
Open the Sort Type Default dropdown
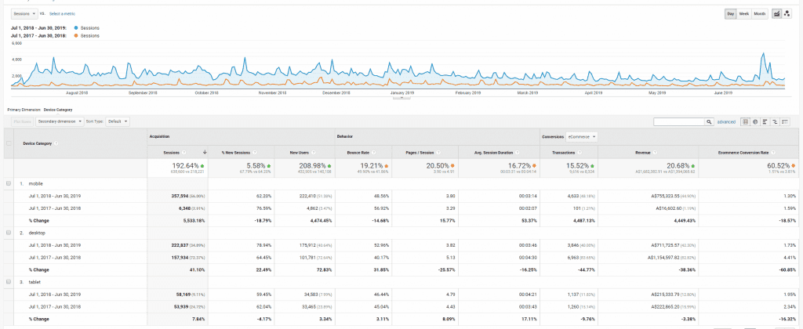tap(118, 121)
